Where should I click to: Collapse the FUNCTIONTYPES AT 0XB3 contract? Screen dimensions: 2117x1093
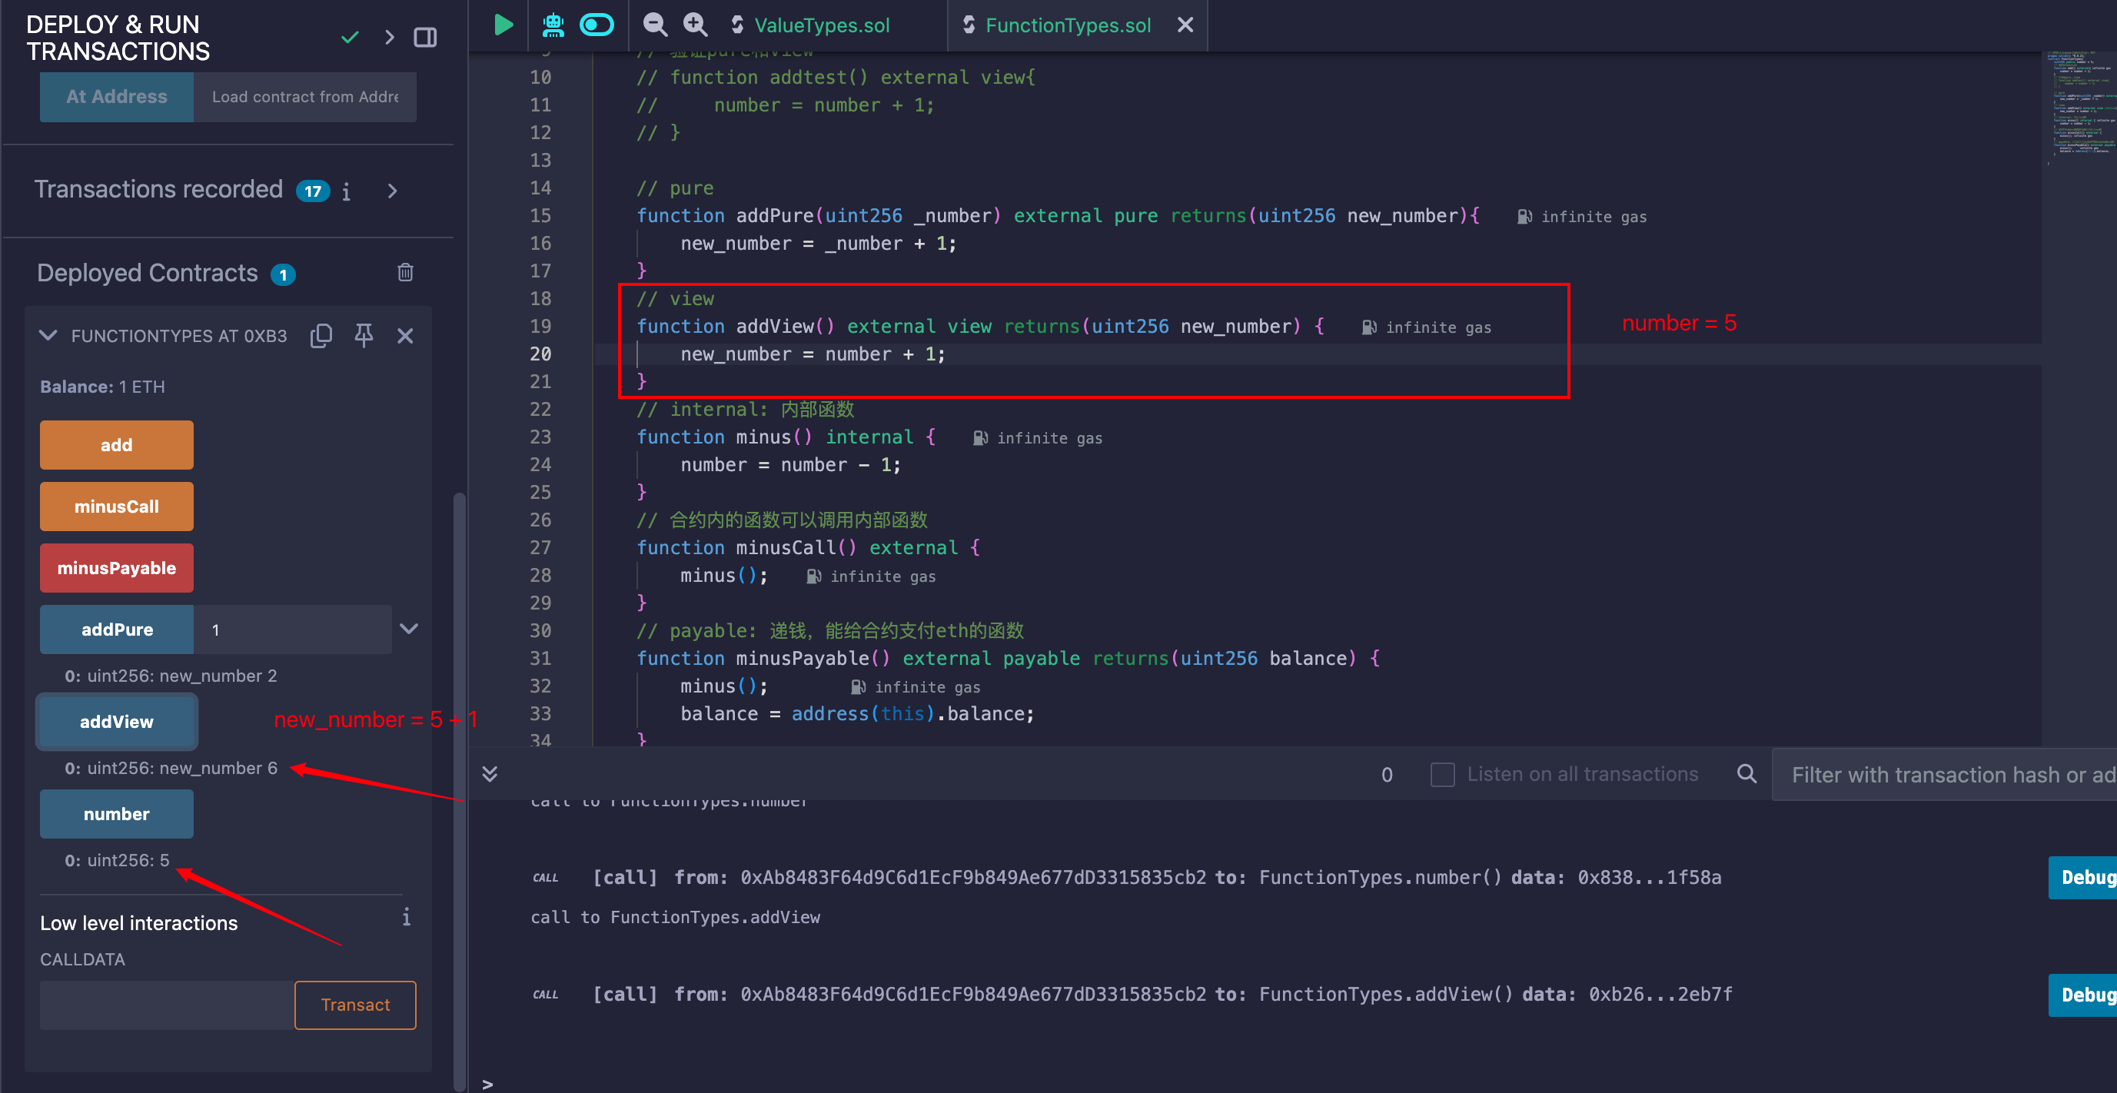point(48,335)
